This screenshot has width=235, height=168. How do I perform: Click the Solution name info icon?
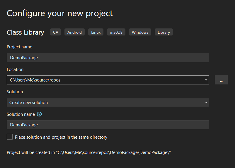point(39,114)
